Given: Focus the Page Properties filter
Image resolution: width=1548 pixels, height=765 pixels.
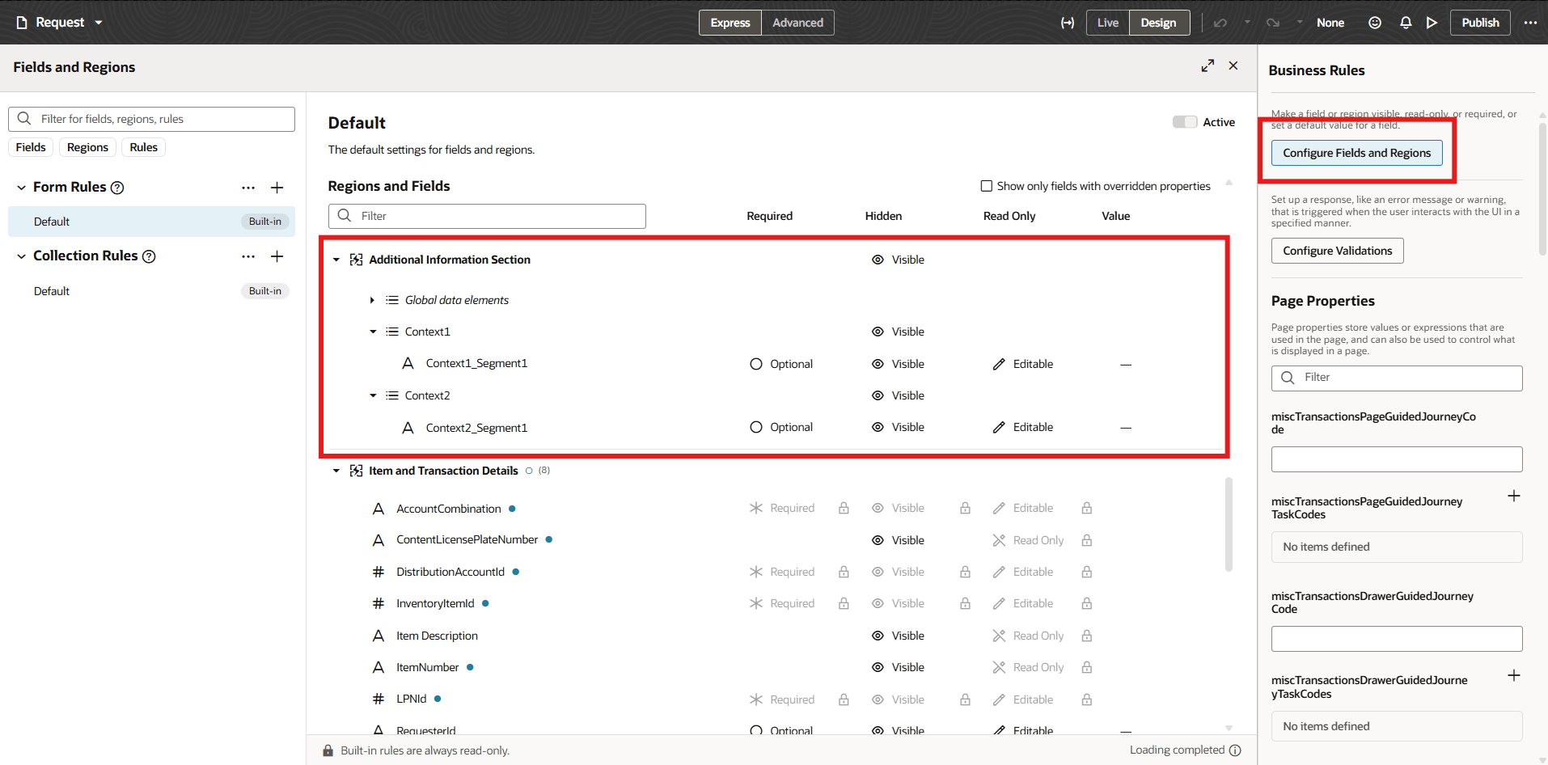Looking at the screenshot, I should point(1397,378).
